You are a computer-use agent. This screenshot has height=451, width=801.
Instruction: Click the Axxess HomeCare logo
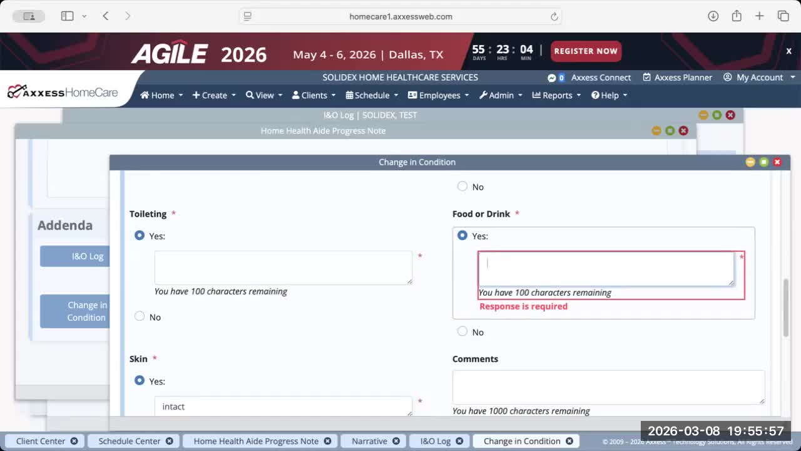(63, 93)
